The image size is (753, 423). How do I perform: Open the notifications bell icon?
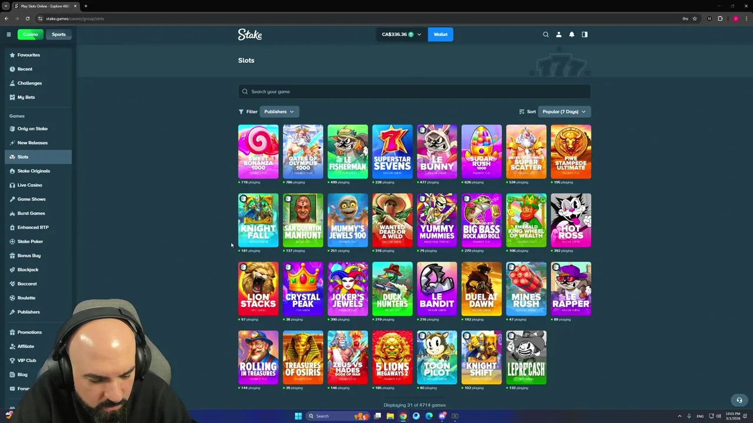(572, 34)
